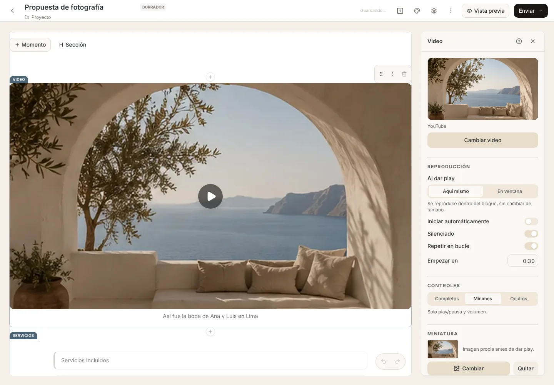Delete the video block with the trash icon
The width and height of the screenshot is (554, 385).
tap(404, 74)
